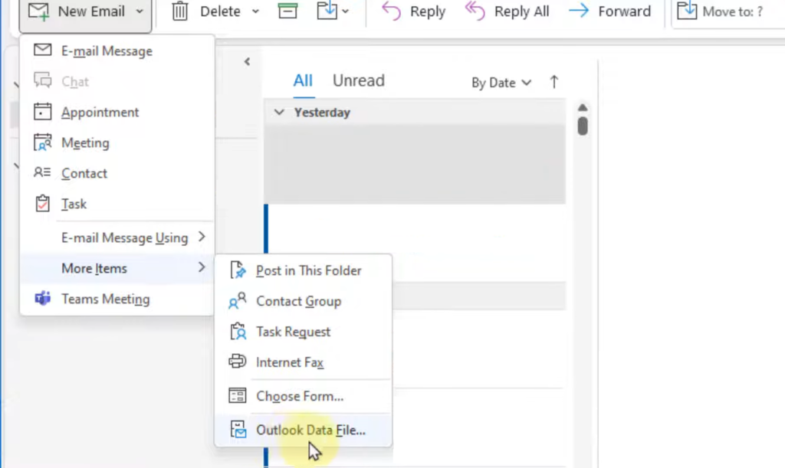Switch to the All tab
Screen dimensions: 785x468
[x=303, y=80]
